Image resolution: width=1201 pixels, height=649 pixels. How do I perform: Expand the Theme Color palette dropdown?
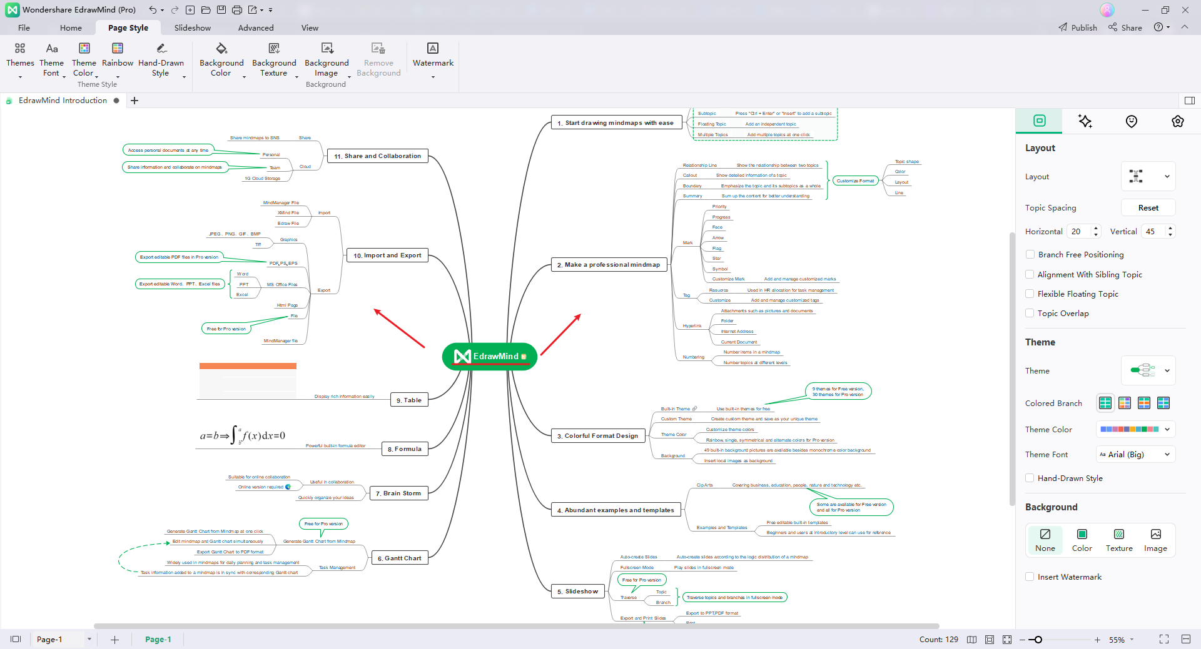coord(1135,429)
